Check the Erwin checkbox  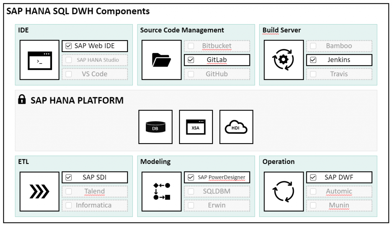[x=191, y=205]
